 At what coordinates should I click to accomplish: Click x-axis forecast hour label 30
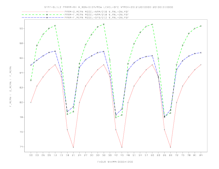point(92,155)
